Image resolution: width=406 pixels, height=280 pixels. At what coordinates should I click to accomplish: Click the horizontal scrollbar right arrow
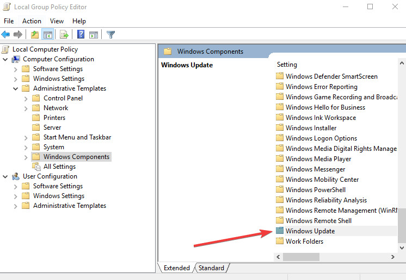coord(393,257)
